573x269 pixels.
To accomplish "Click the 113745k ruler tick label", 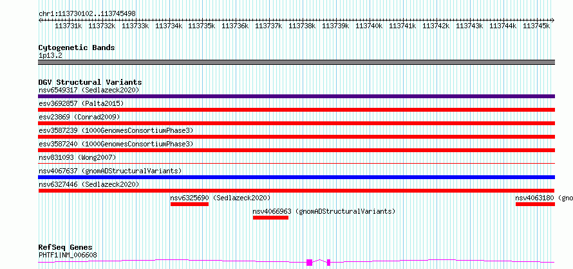I will (x=536, y=26).
